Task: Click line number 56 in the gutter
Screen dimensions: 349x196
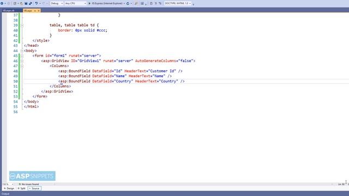Action: [x=15, y=112]
